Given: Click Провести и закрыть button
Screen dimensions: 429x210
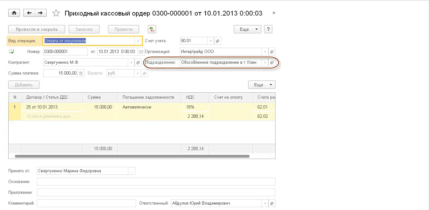Looking at the screenshot, I should (37, 29).
